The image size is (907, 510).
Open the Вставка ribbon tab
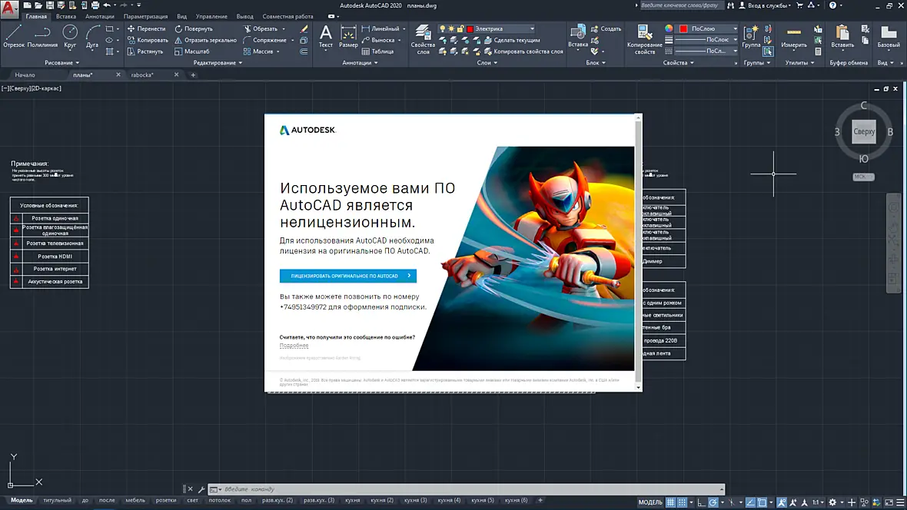pos(66,16)
